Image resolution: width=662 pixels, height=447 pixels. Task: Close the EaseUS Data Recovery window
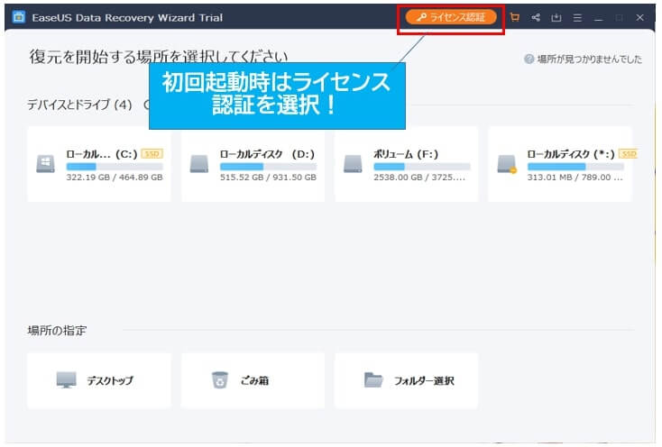[x=639, y=17]
